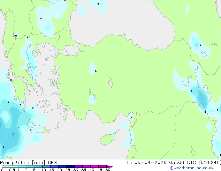
Task: Click the 'Th' weekday label
Action: (129, 162)
